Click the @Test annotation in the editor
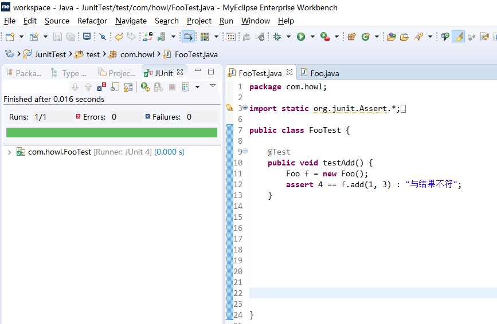 (x=279, y=152)
